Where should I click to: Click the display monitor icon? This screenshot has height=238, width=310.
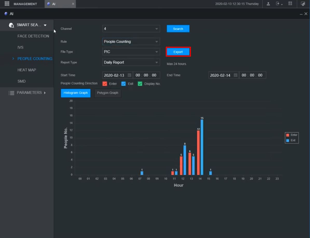point(303,4)
